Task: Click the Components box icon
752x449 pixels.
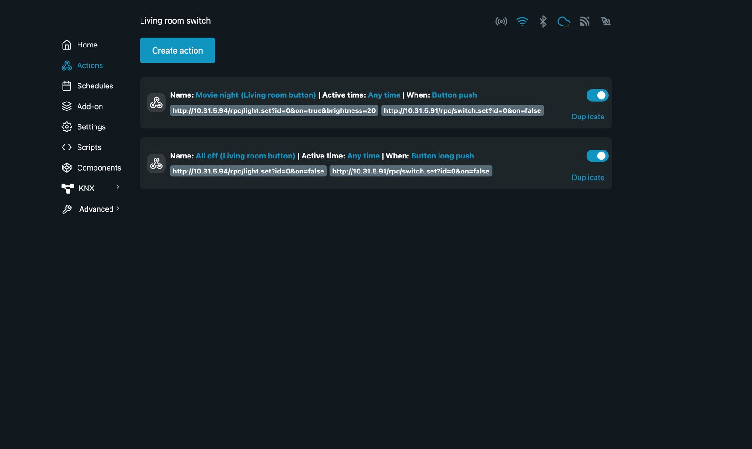Action: 67,168
